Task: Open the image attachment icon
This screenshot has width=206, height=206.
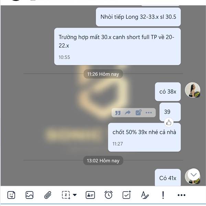Action: (x=29, y=195)
